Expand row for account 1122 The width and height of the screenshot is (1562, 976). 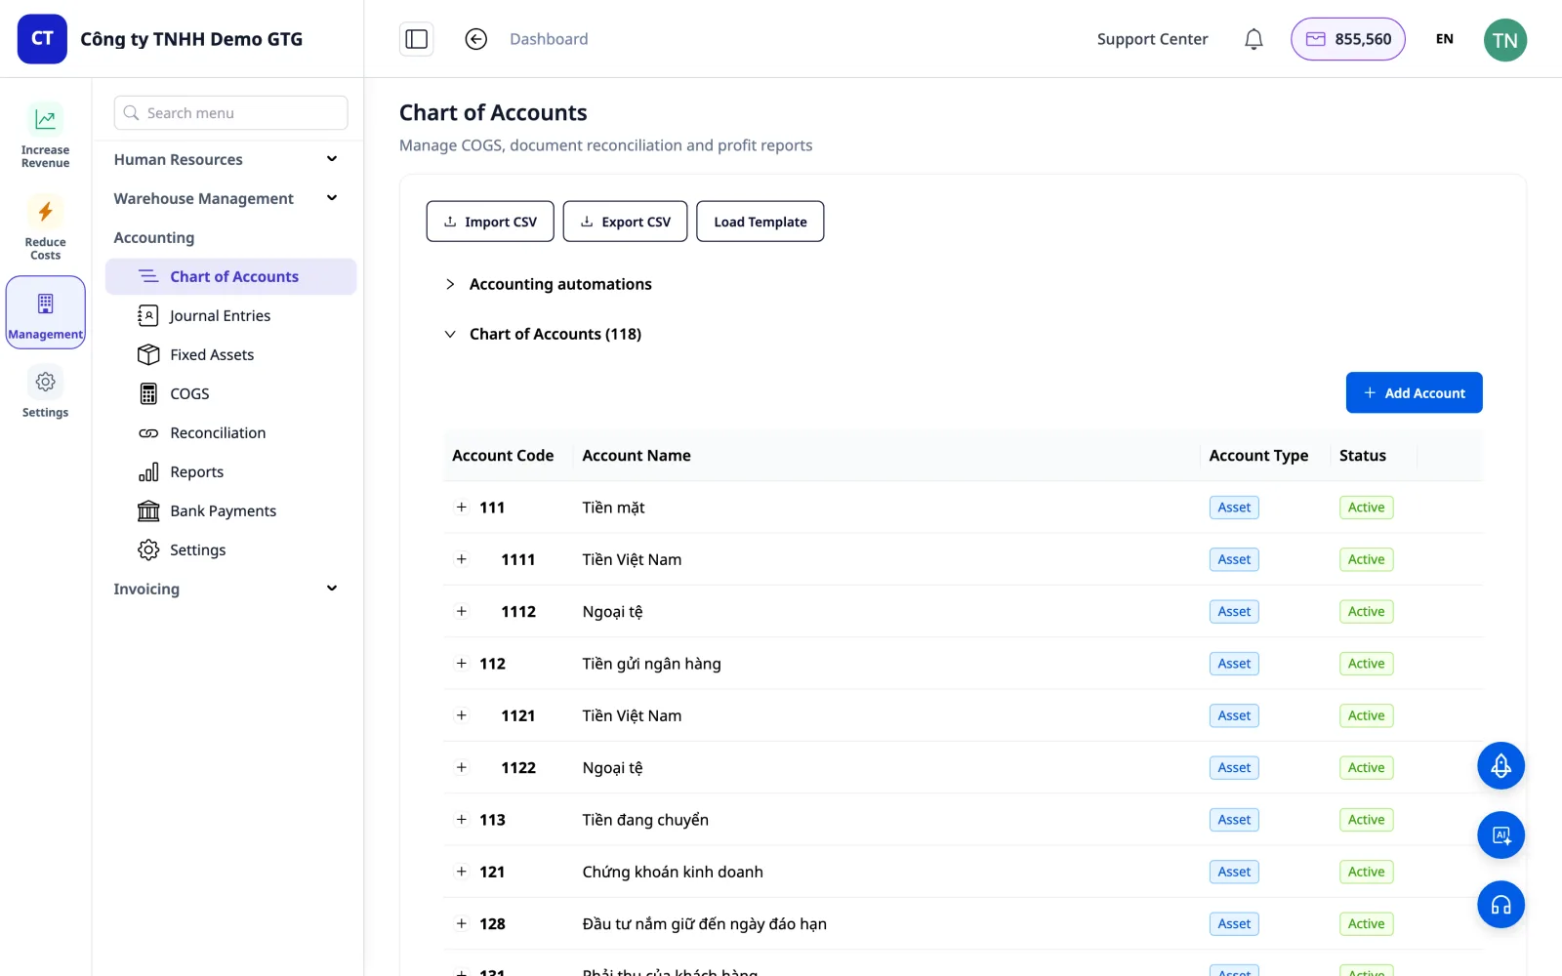click(462, 767)
